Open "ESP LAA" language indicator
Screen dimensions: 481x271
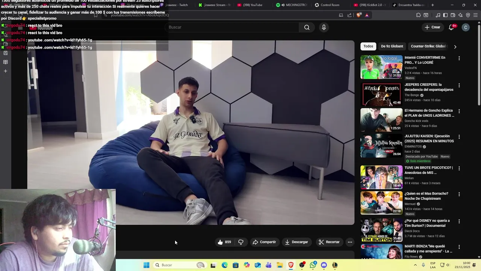click(433, 265)
